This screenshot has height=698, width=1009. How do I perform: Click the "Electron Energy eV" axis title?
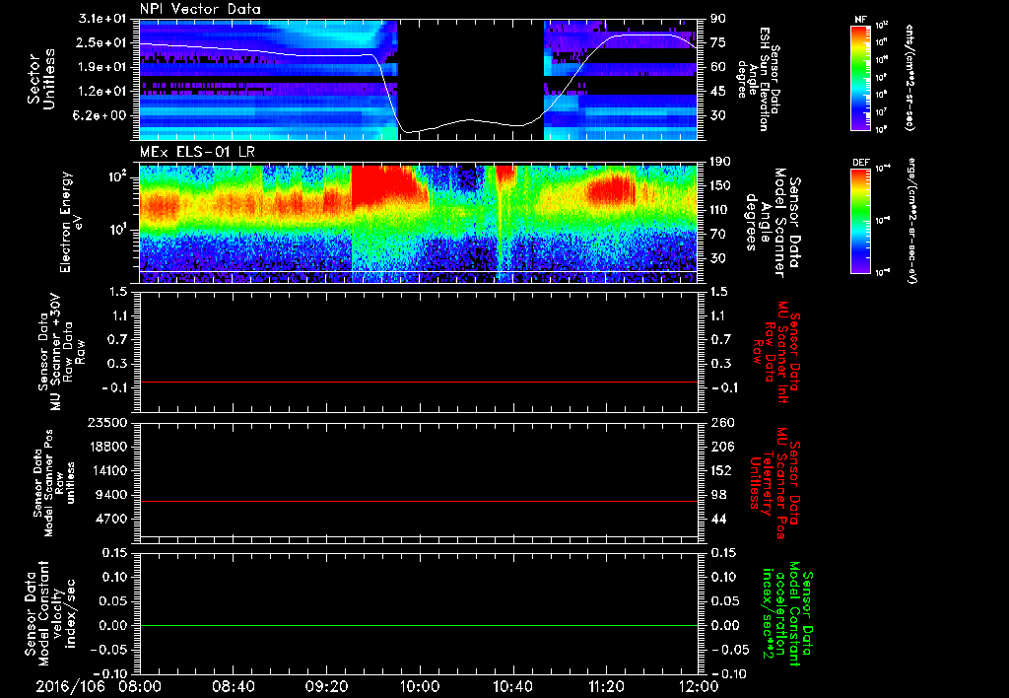[73, 222]
